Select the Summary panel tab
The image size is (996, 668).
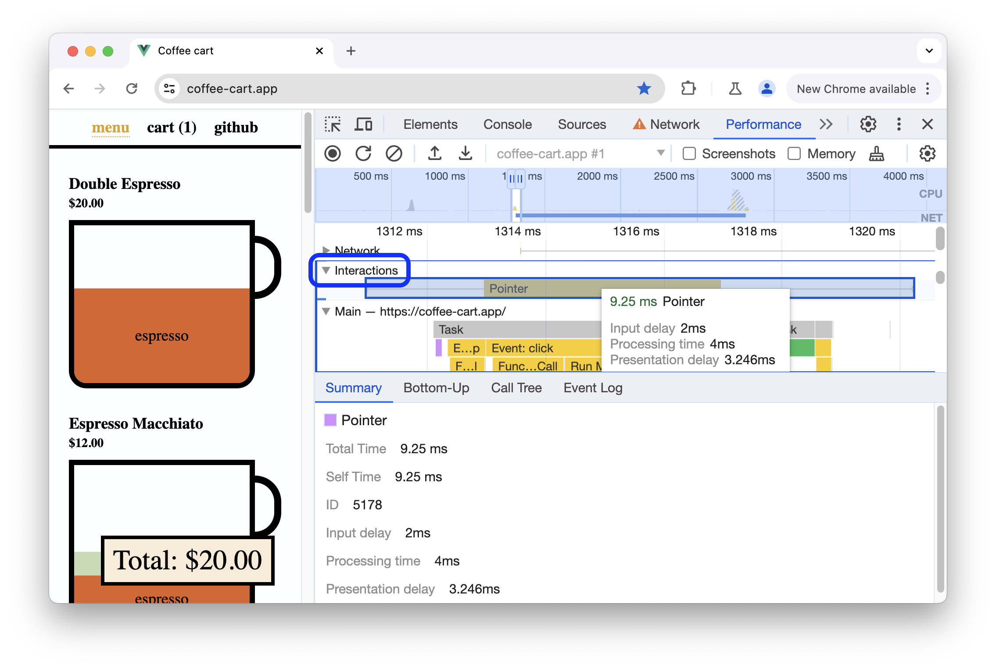[354, 387]
